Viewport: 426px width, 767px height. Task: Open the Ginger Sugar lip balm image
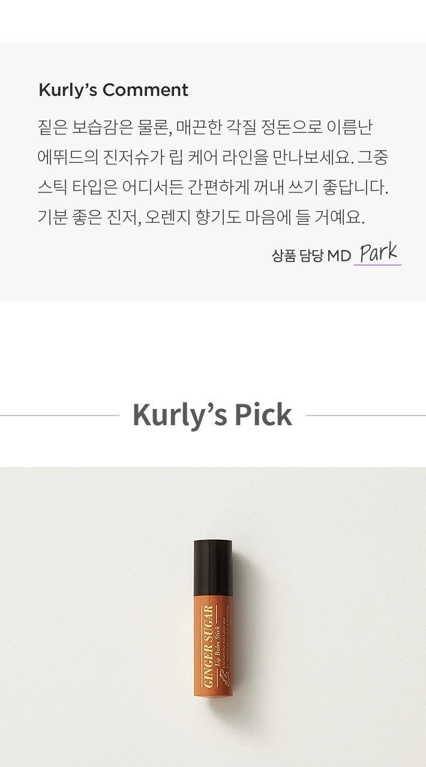pos(213,617)
